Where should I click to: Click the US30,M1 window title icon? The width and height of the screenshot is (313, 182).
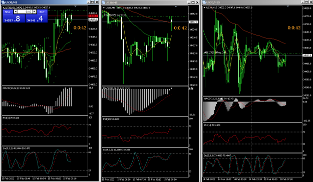(x=3, y=2)
